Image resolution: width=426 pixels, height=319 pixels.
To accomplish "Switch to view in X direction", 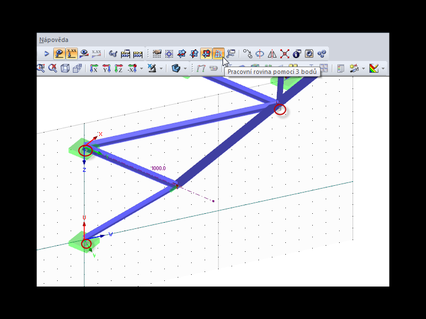I will (94, 68).
